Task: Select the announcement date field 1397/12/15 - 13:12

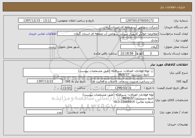Action: pyautogui.click(x=37, y=21)
